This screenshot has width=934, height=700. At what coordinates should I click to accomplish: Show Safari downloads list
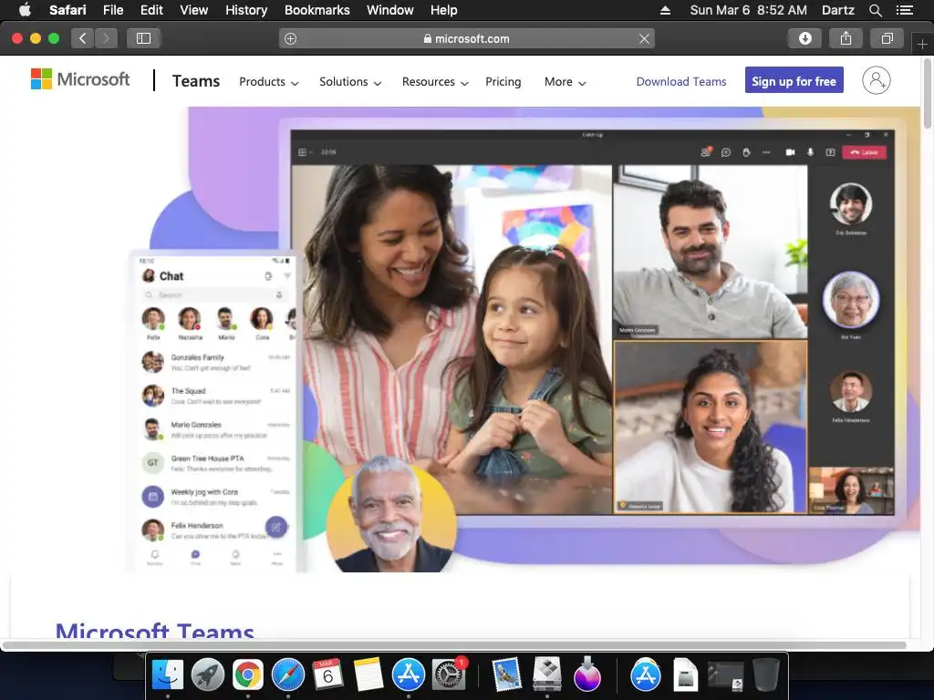pyautogui.click(x=804, y=38)
